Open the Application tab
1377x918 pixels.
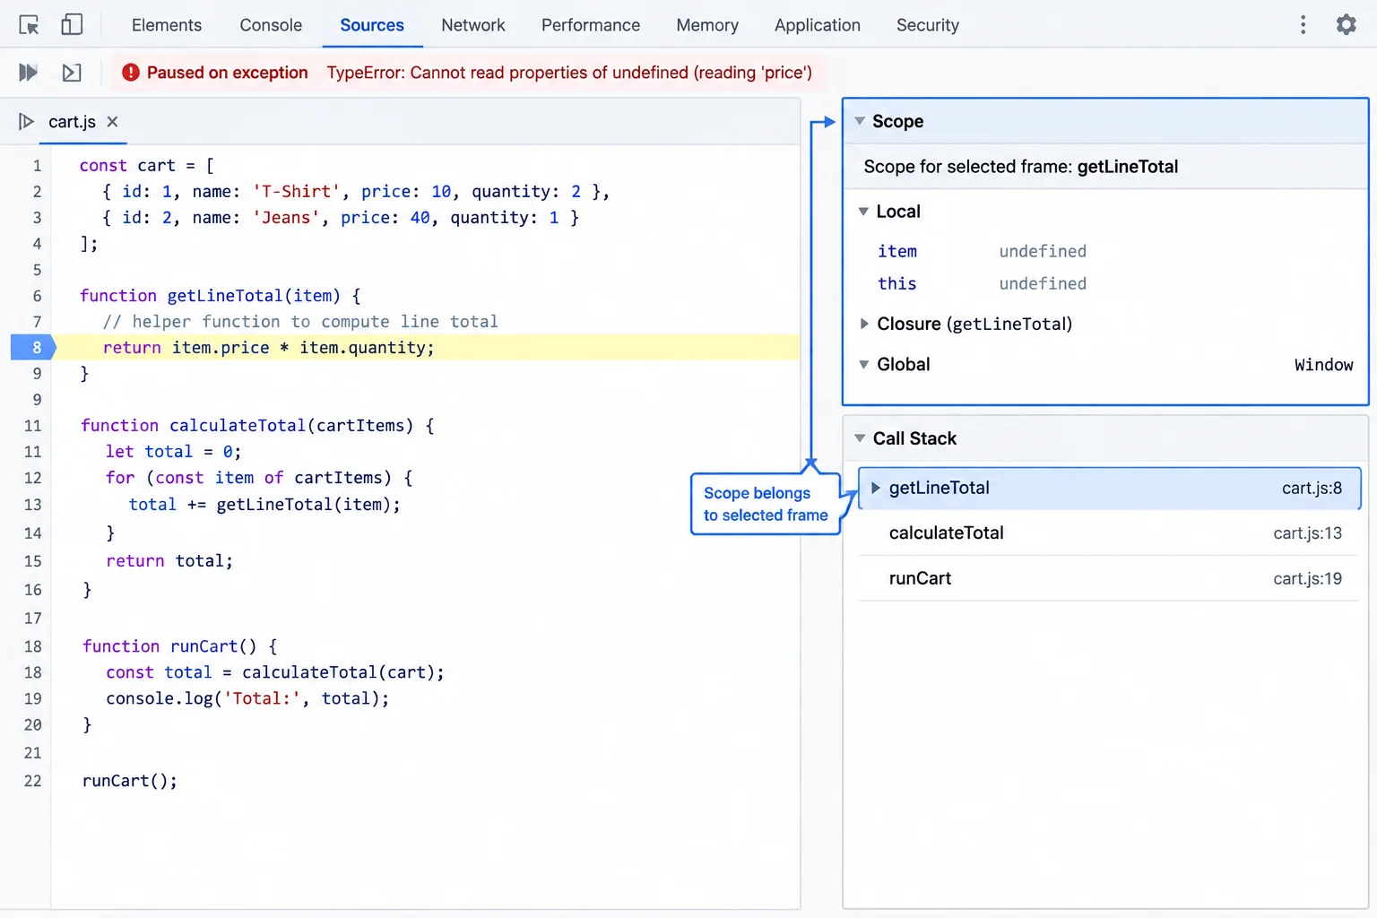point(818,25)
